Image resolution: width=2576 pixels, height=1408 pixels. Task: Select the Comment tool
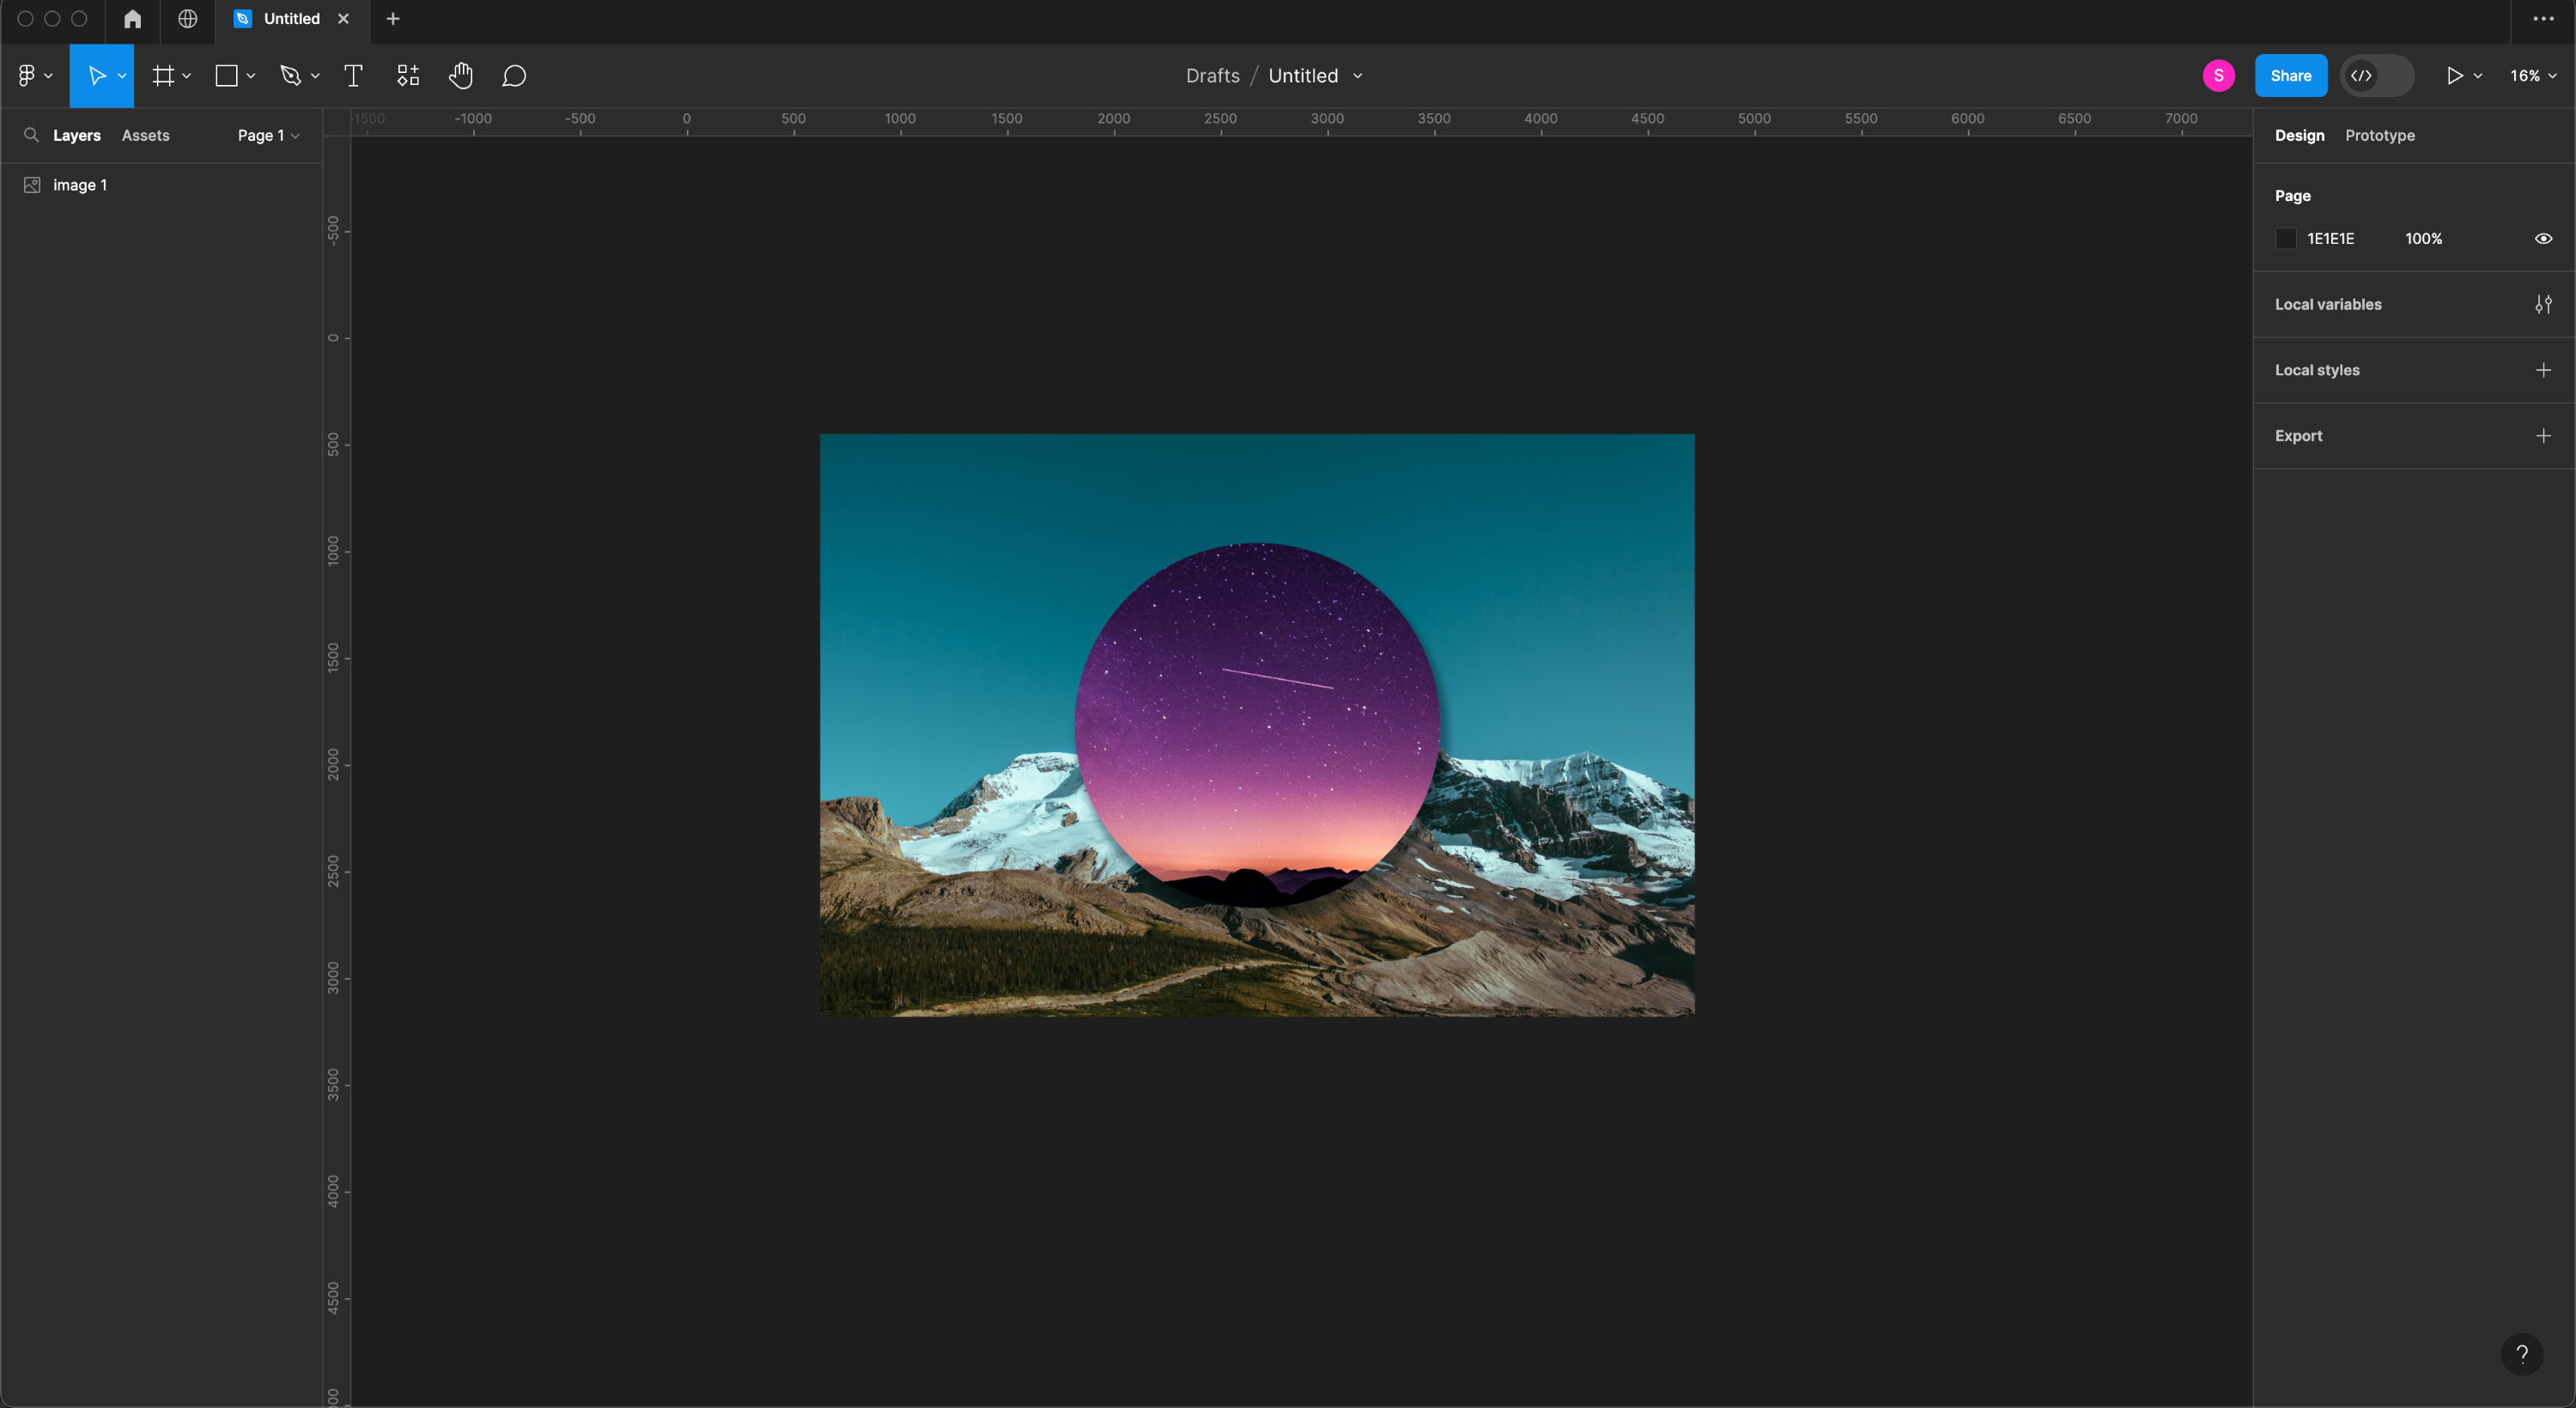pyautogui.click(x=514, y=76)
